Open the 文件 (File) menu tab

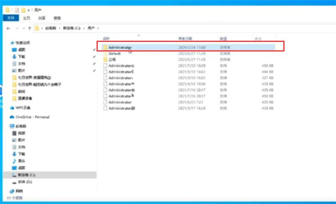(x=11, y=18)
